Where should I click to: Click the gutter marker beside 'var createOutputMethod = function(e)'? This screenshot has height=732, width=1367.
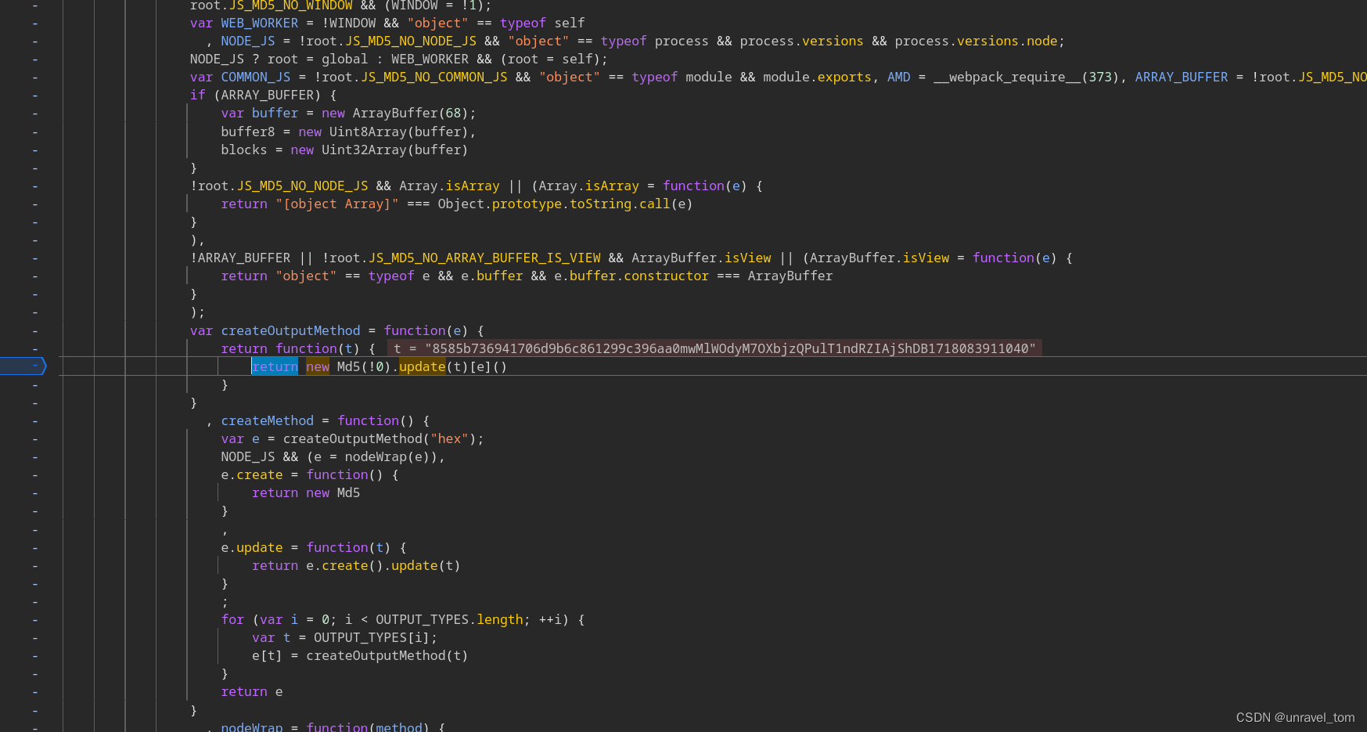coord(35,330)
